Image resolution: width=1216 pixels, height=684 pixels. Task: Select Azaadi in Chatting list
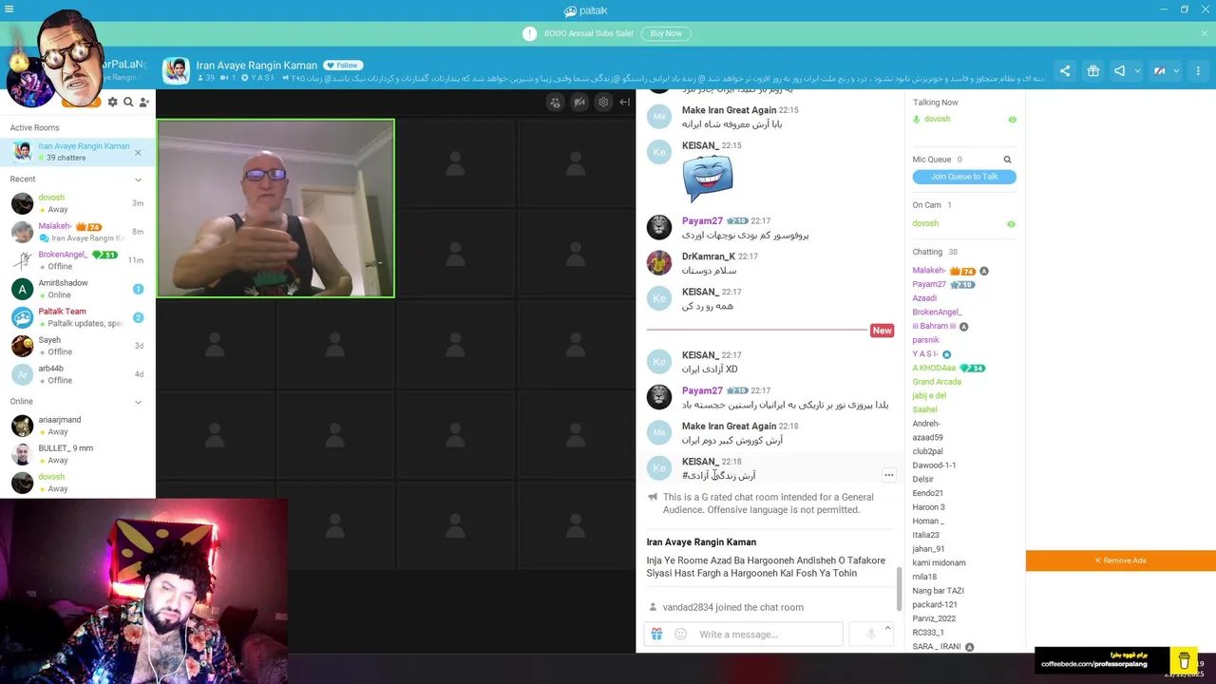[924, 298]
